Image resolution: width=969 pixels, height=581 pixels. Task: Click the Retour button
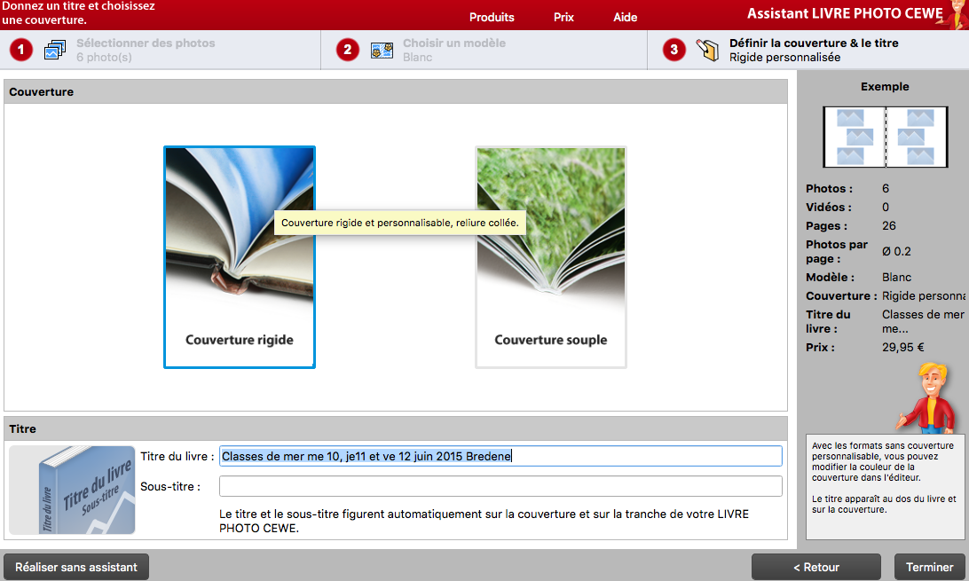pyautogui.click(x=815, y=567)
